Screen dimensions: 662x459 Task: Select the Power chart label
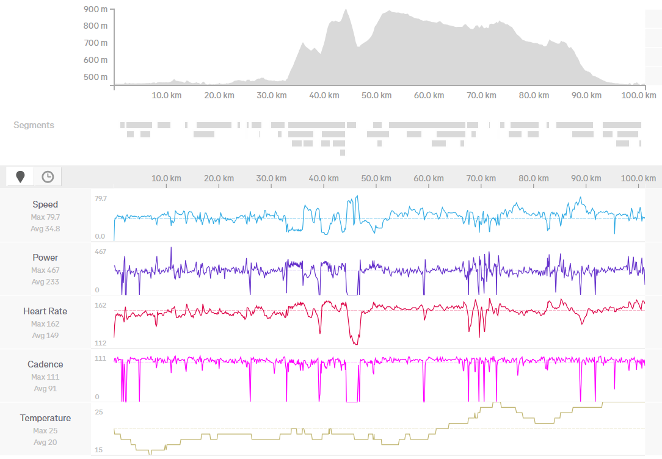click(x=45, y=258)
